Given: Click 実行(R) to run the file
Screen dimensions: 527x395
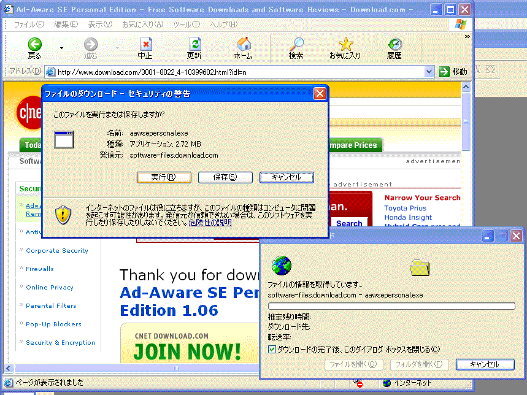Looking at the screenshot, I should pos(164,177).
